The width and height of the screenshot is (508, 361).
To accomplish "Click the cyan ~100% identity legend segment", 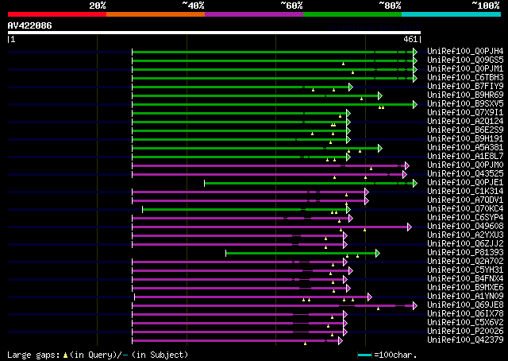I will (451, 14).
